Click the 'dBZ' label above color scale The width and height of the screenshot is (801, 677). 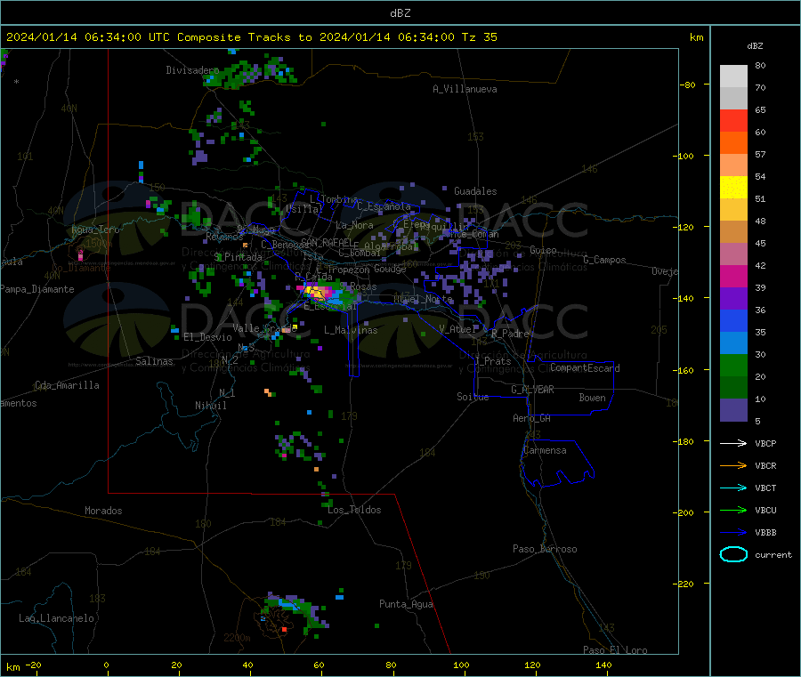(x=755, y=46)
